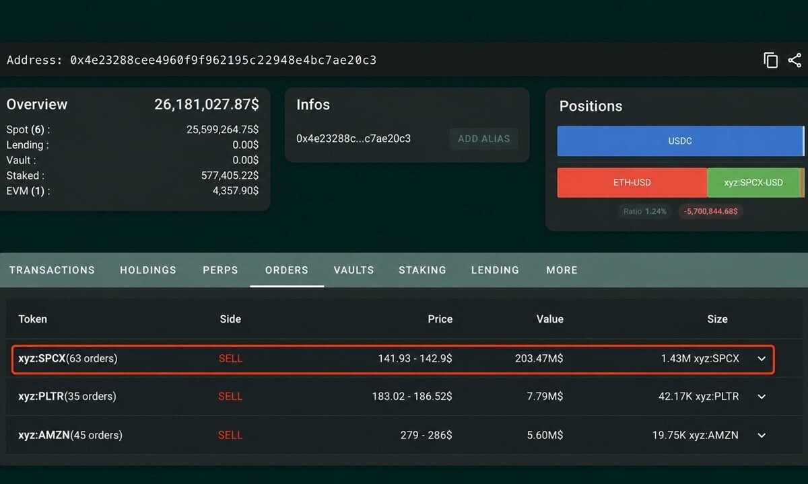Click the Infos panel heading
This screenshot has width=808, height=484.
click(x=313, y=105)
